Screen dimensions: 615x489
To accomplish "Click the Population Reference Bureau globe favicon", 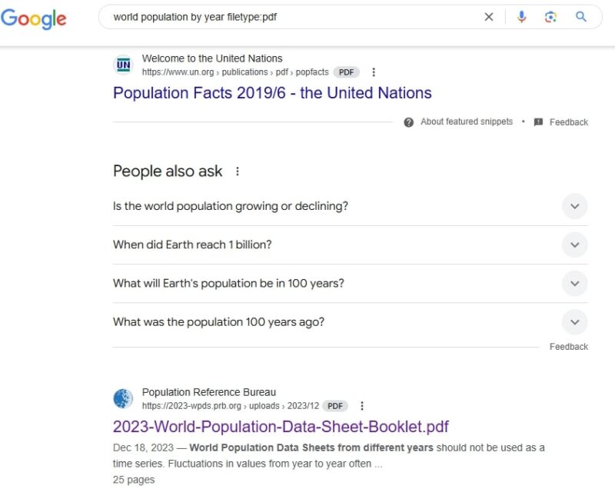I will [x=123, y=398].
